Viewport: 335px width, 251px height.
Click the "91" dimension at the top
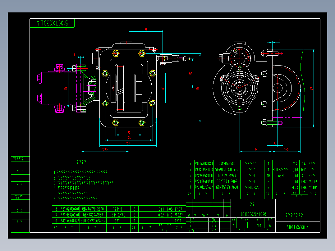click(146, 29)
